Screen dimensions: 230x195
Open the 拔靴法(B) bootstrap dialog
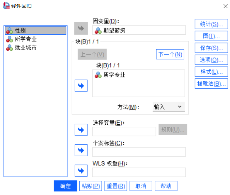(211, 84)
